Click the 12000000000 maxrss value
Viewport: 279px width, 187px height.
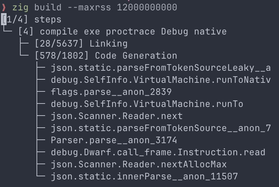pos(147,7)
